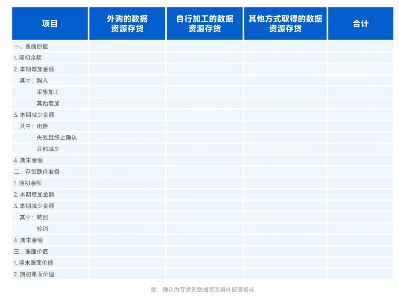Select the 其中:转回 row label
The height and width of the screenshot is (300, 399).
pyautogui.click(x=34, y=217)
